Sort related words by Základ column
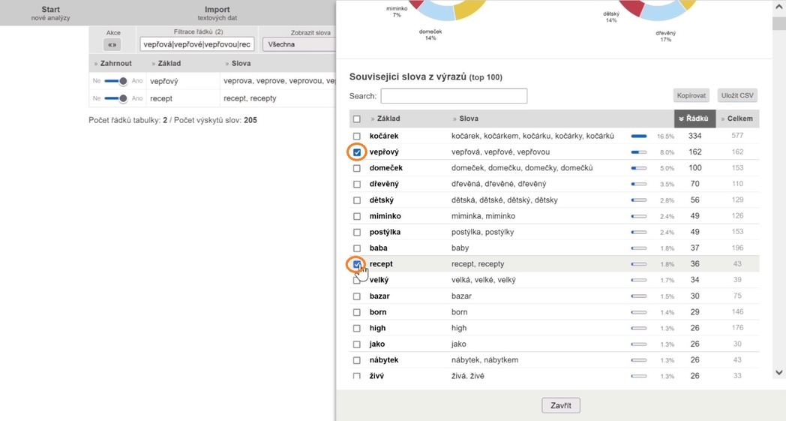 [x=385, y=119]
